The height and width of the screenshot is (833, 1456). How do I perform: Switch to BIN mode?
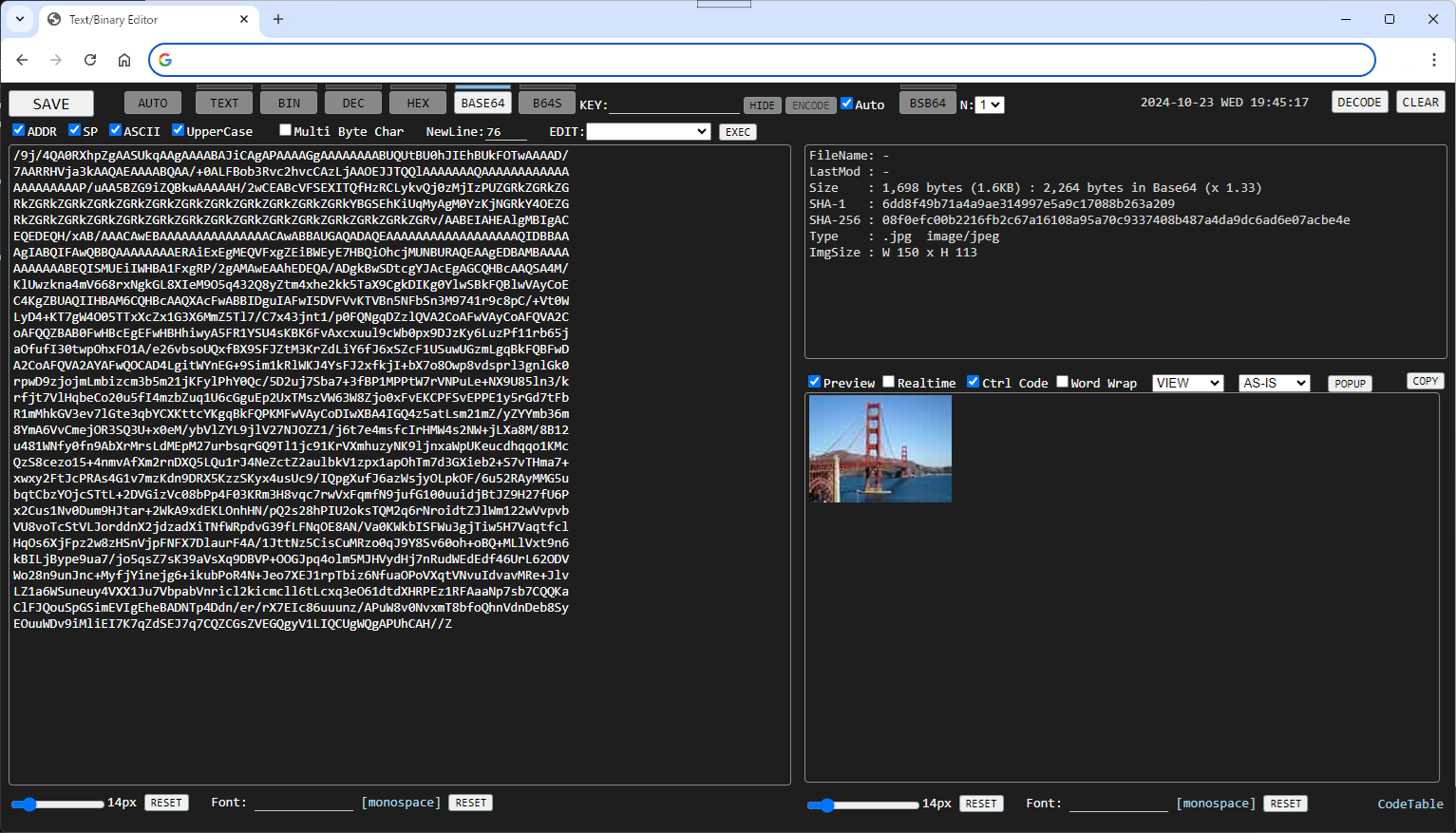[289, 103]
